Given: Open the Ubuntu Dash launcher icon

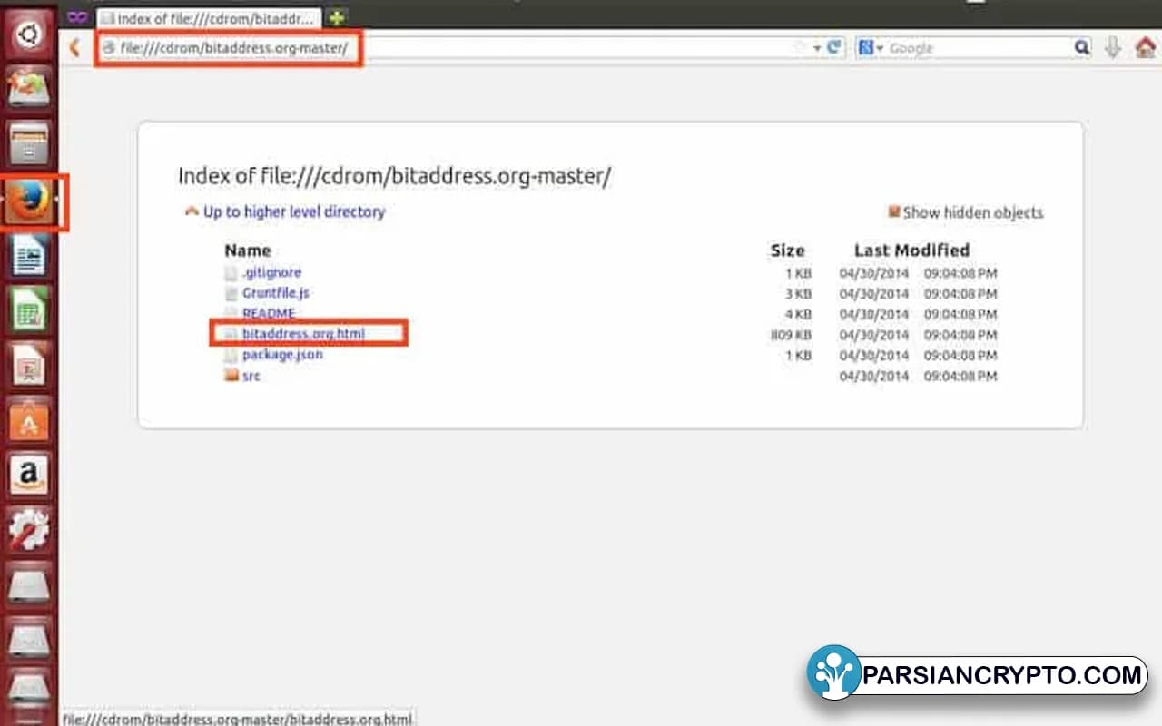Looking at the screenshot, I should 29,35.
